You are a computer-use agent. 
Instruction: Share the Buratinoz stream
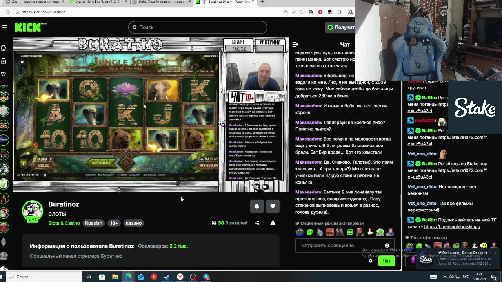pos(257,223)
